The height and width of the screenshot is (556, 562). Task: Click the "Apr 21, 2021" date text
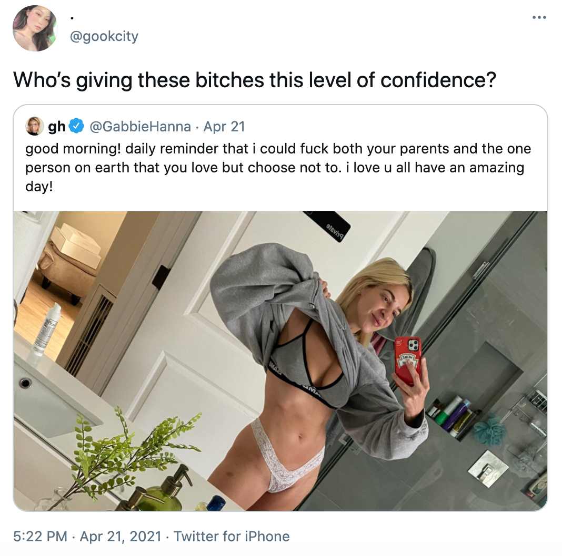click(x=121, y=537)
